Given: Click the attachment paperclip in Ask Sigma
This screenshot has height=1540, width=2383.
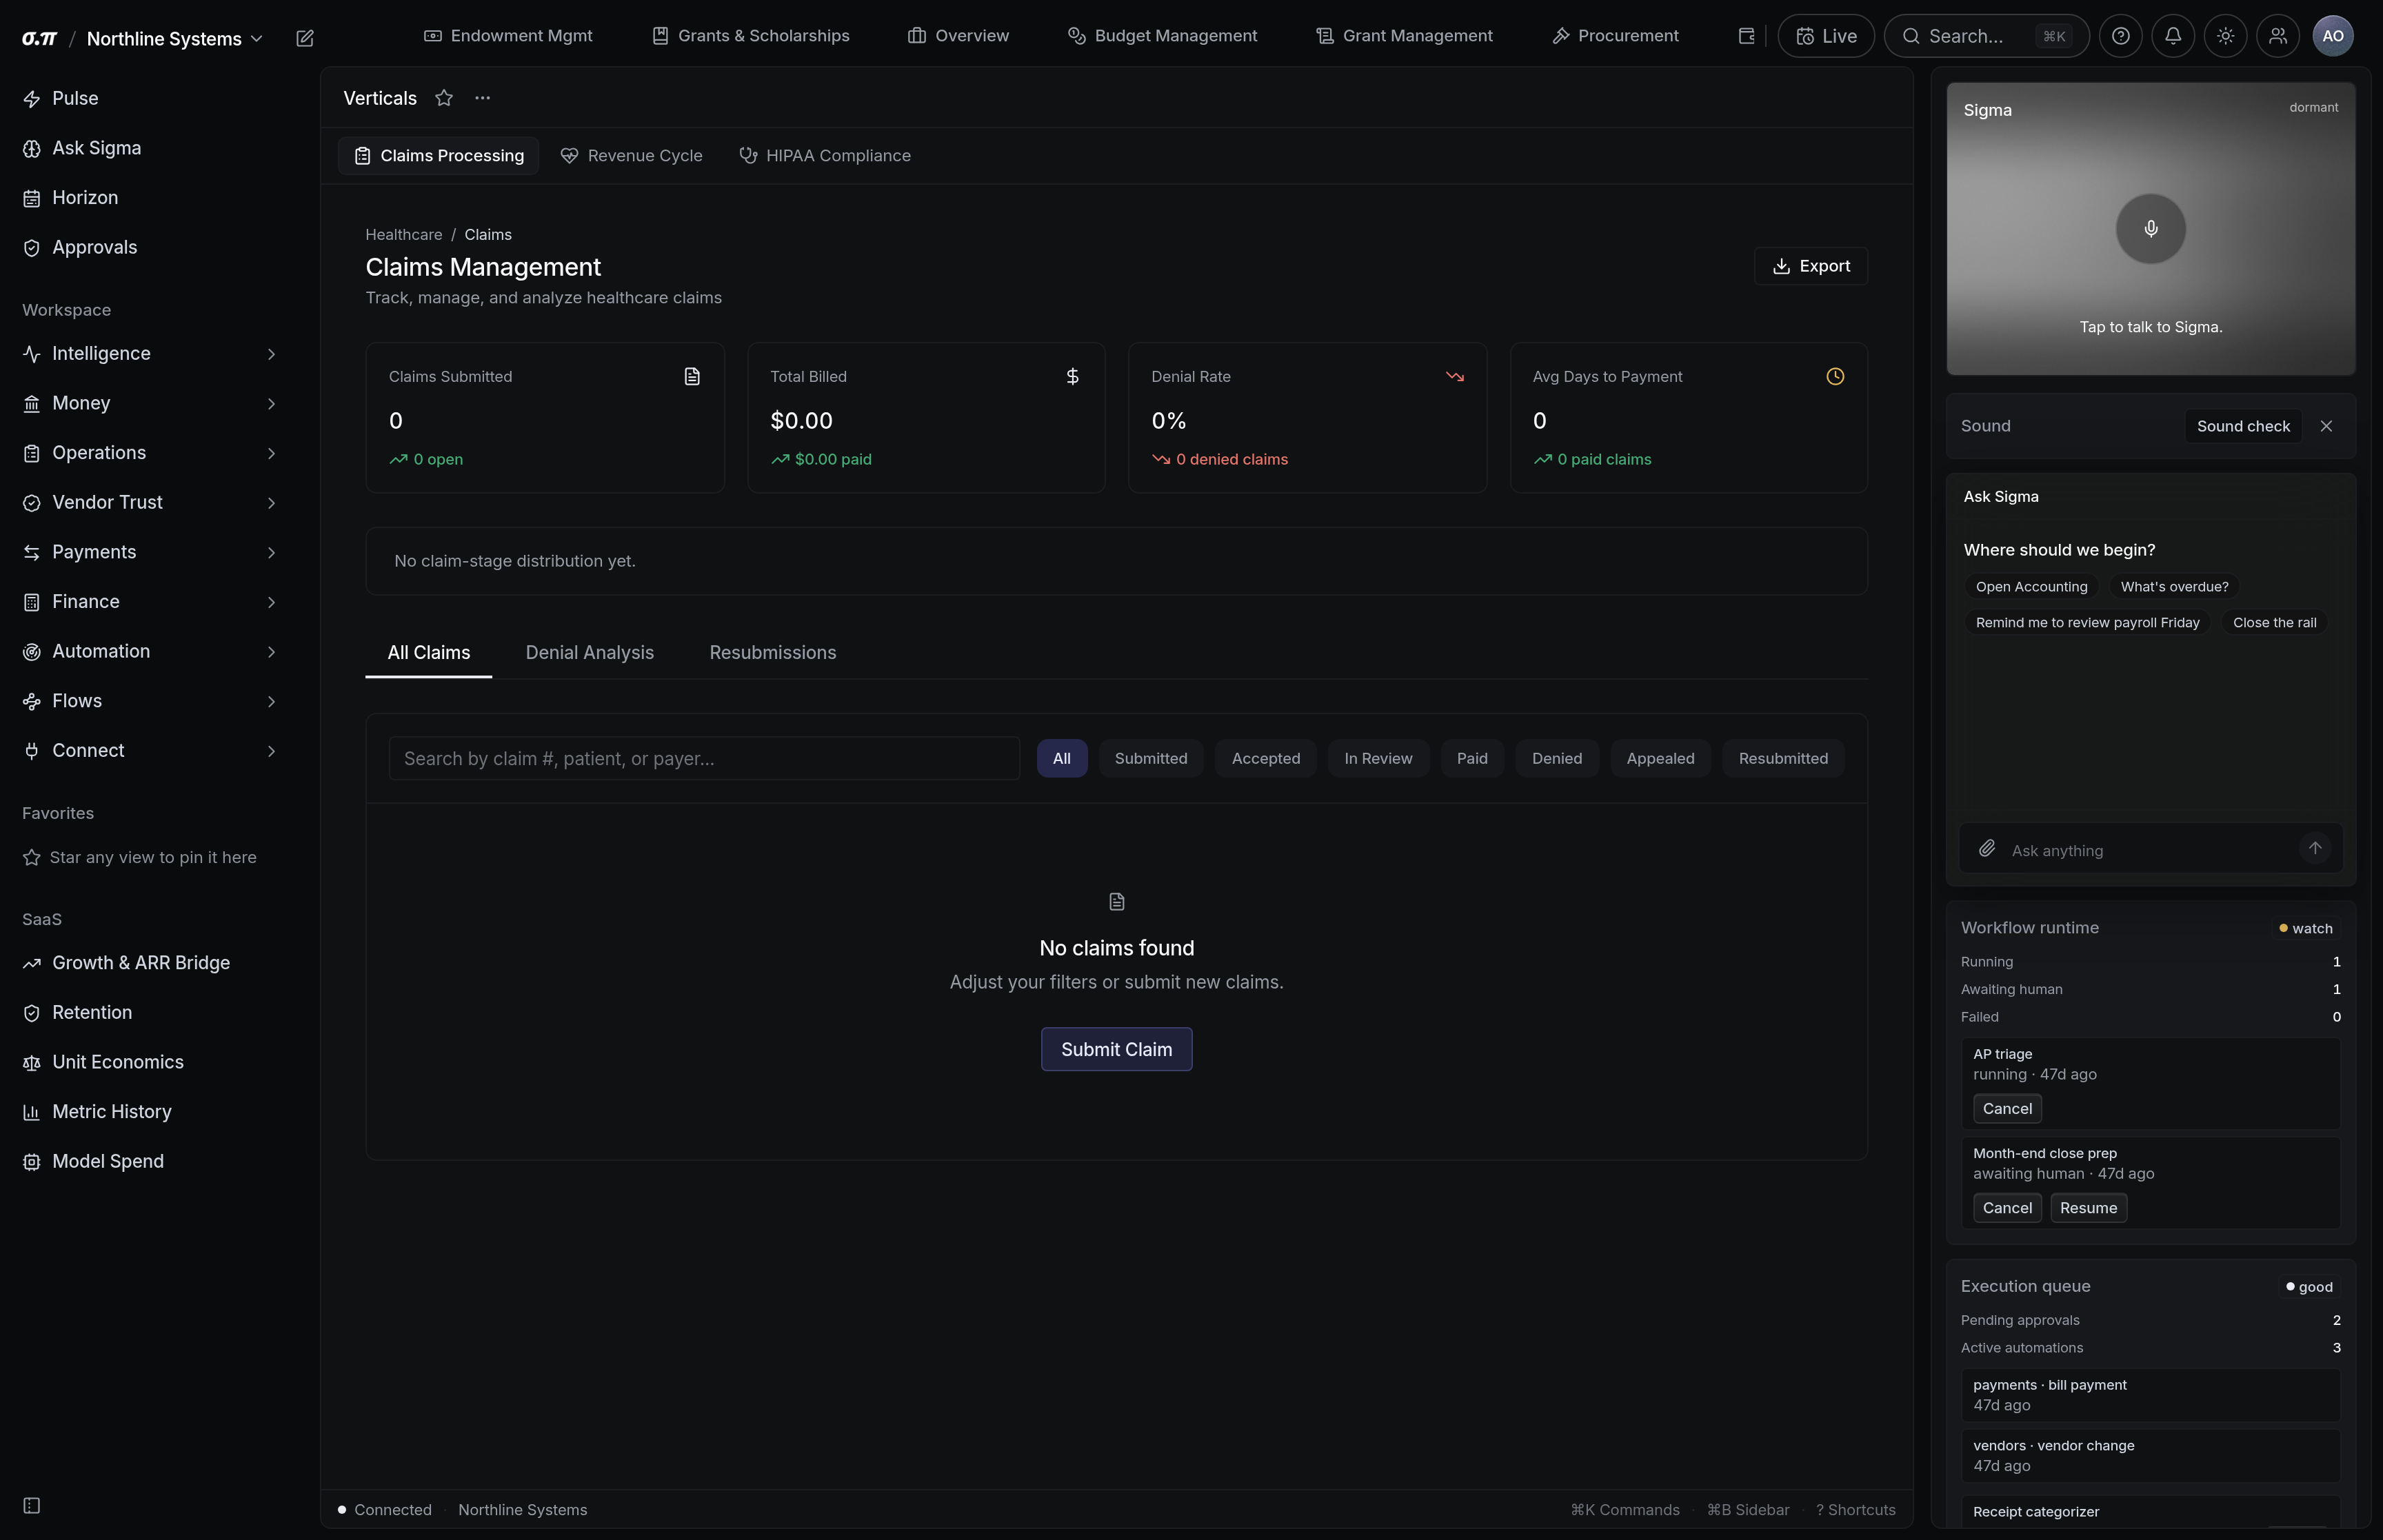Looking at the screenshot, I should click(x=1987, y=849).
